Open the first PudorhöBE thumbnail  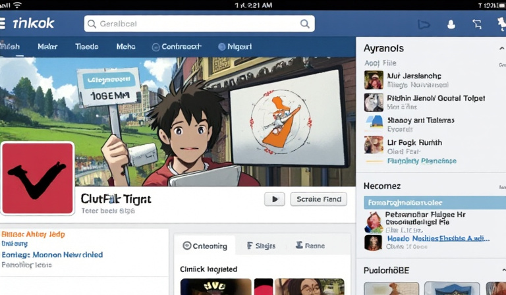[x=391, y=288]
